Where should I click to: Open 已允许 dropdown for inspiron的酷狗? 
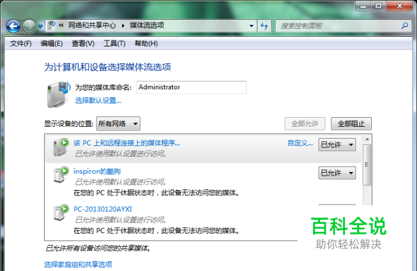(337, 173)
